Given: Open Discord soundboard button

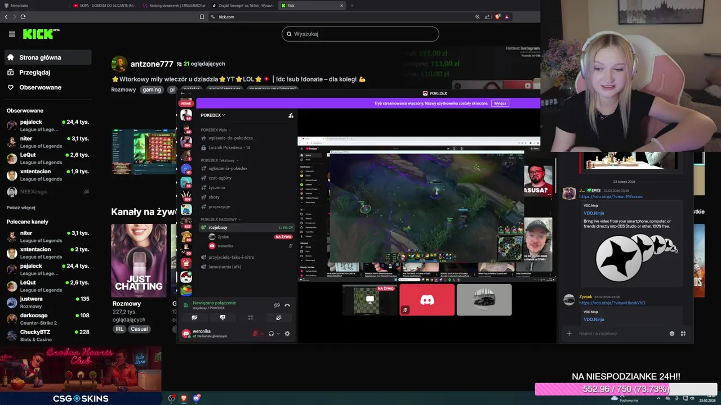Looking at the screenshot, I should 279,318.
